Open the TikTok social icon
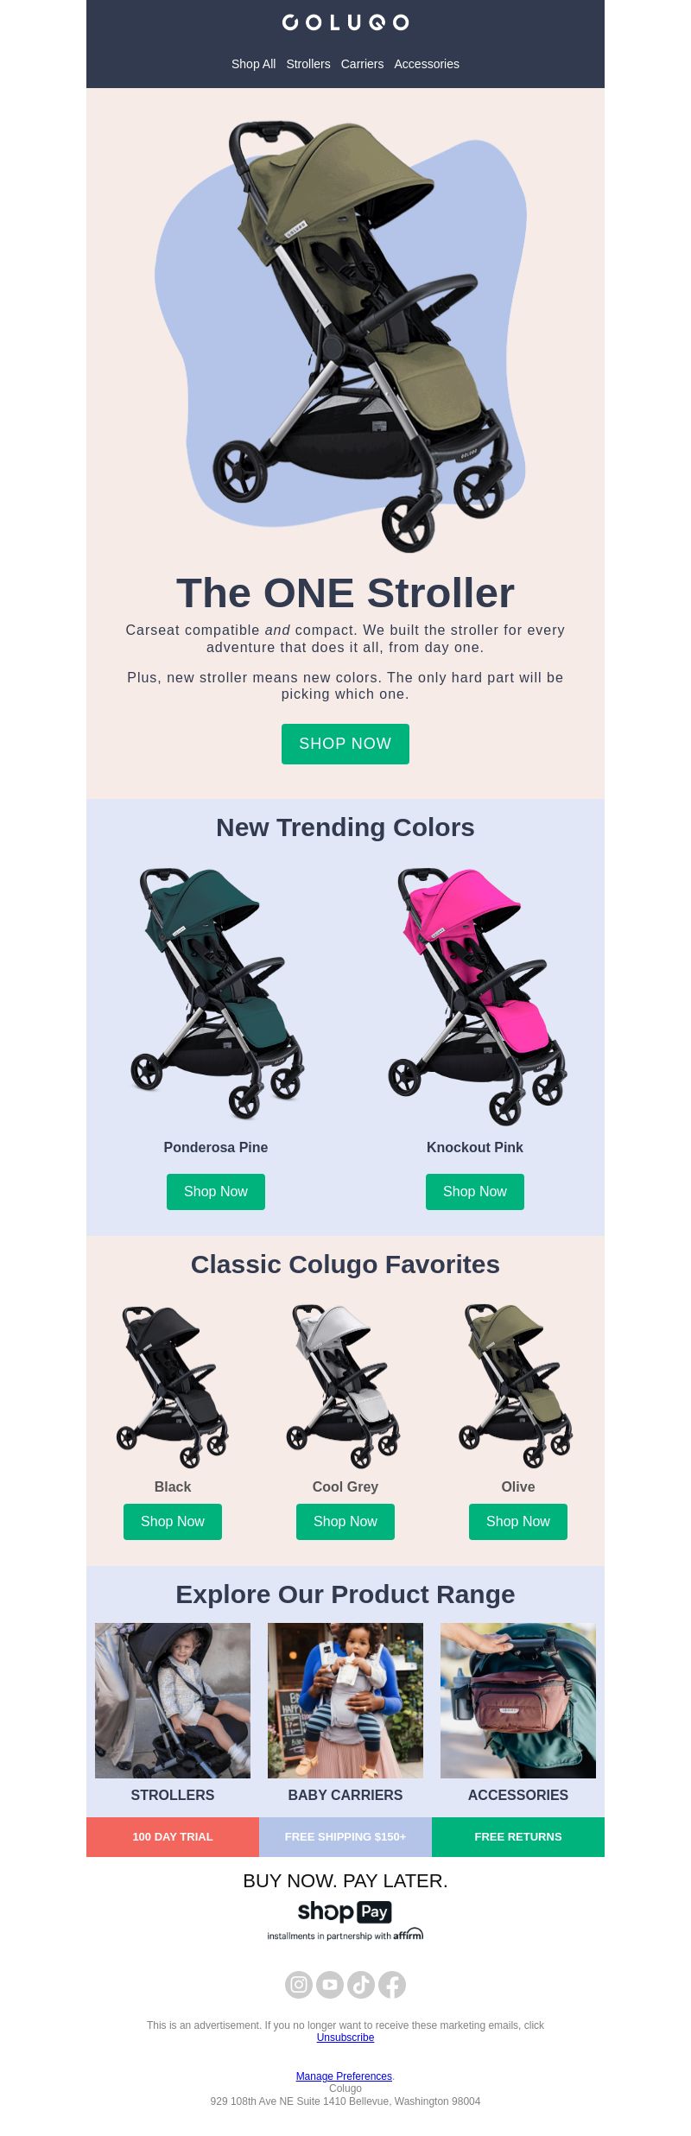The width and height of the screenshot is (691, 2136). (361, 1984)
